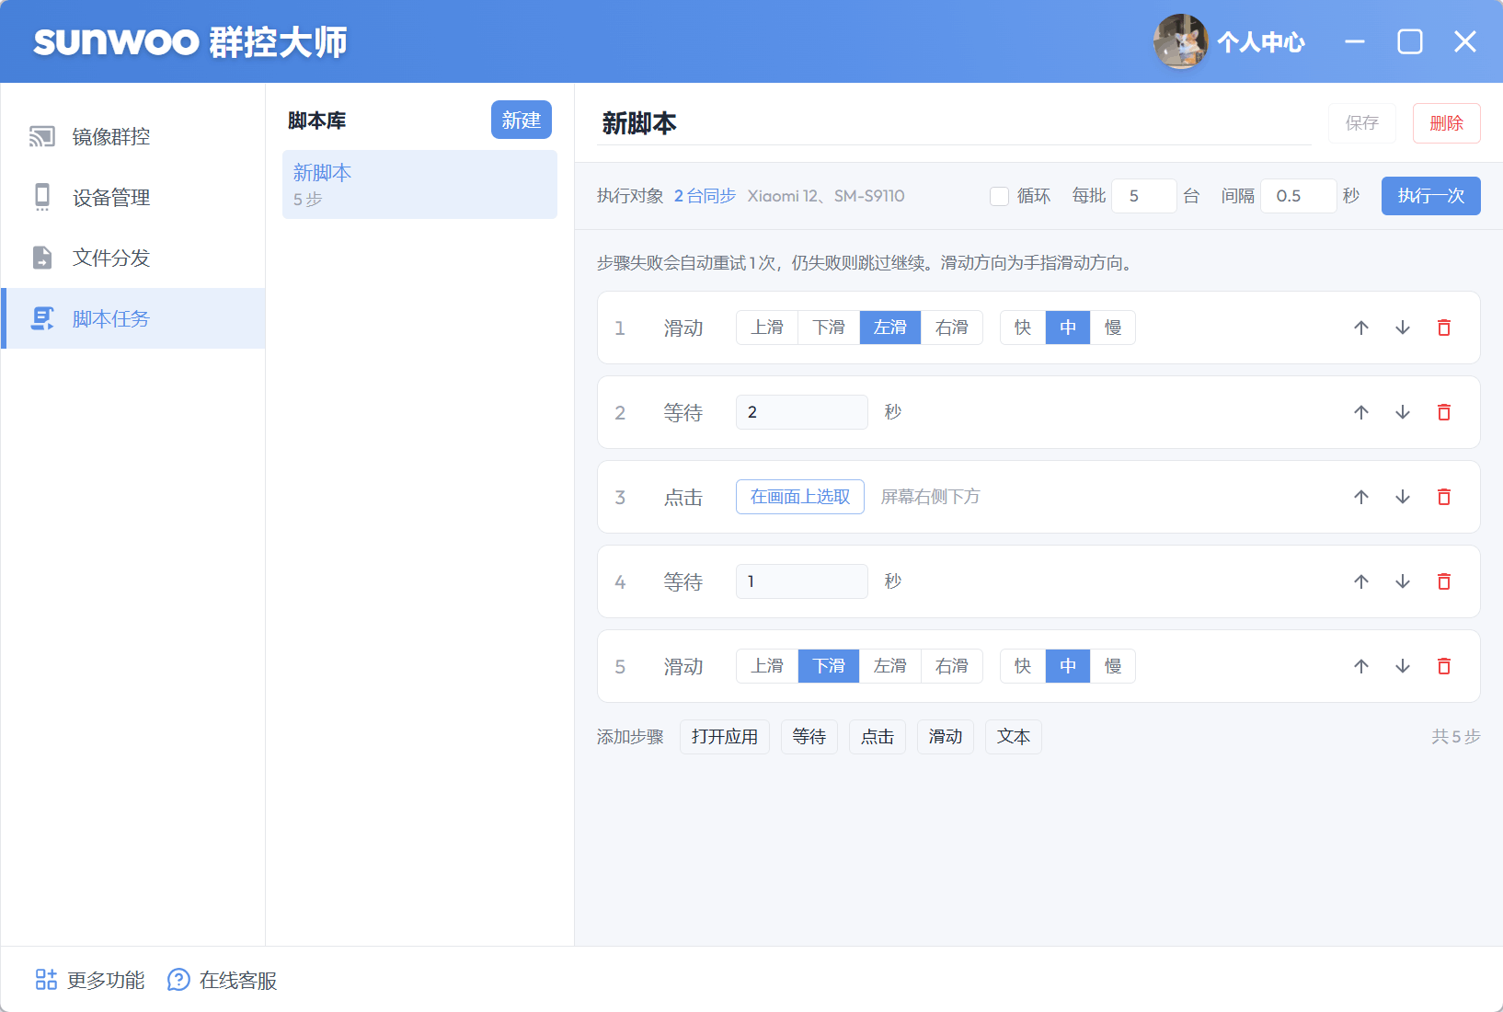Set step 1 swipe speed to 快
Screen dimensions: 1503x1012
1023,328
